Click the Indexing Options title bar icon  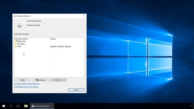(x=15, y=16)
